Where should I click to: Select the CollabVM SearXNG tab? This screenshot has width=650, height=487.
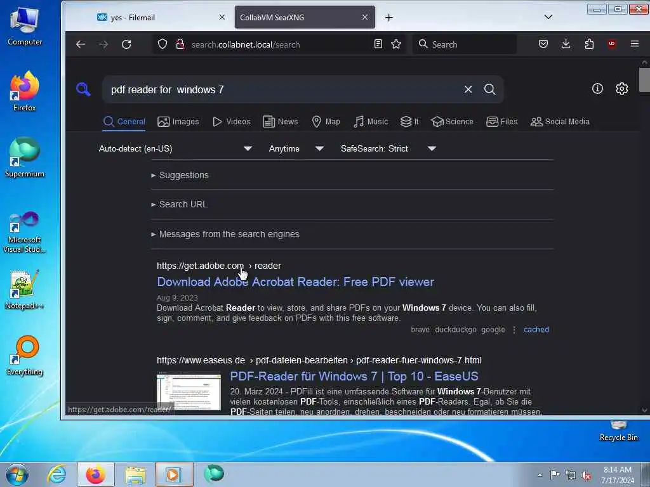click(x=305, y=17)
